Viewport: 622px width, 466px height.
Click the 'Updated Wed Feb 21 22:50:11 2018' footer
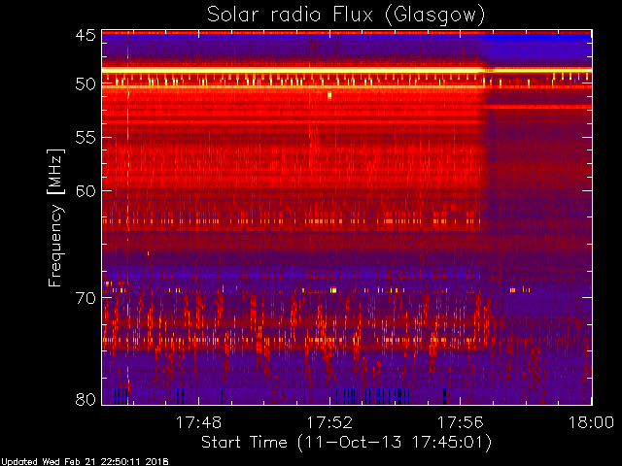[x=85, y=462]
